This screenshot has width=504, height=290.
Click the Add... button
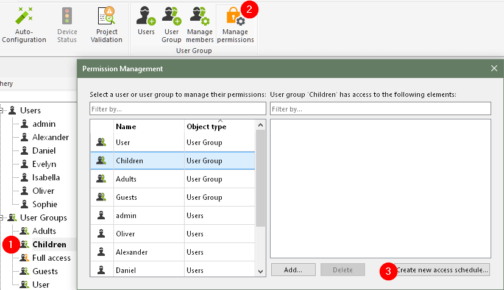pyautogui.click(x=293, y=269)
